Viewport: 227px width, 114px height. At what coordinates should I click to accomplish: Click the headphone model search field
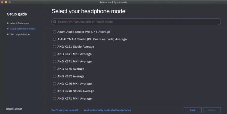[136, 22]
